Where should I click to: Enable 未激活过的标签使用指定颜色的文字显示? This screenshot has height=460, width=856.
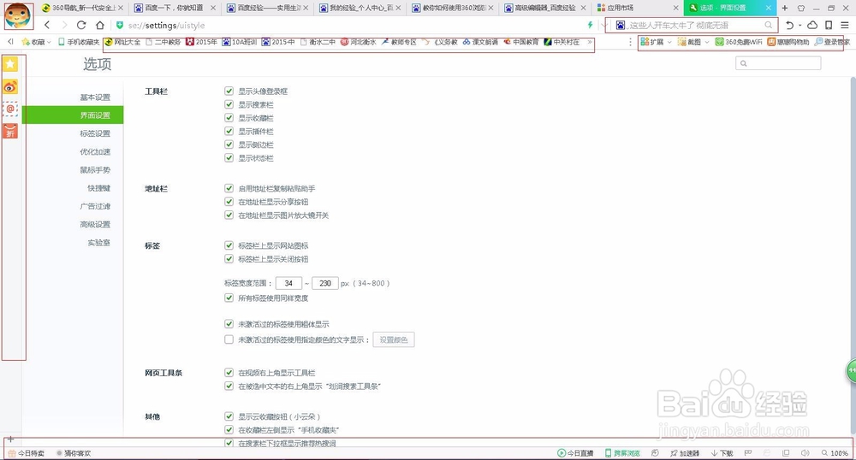(x=229, y=339)
